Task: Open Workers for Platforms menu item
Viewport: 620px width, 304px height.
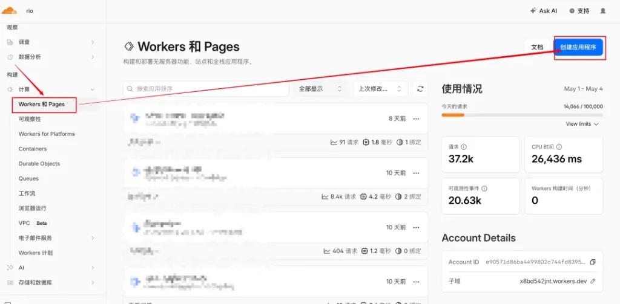Action: point(47,134)
